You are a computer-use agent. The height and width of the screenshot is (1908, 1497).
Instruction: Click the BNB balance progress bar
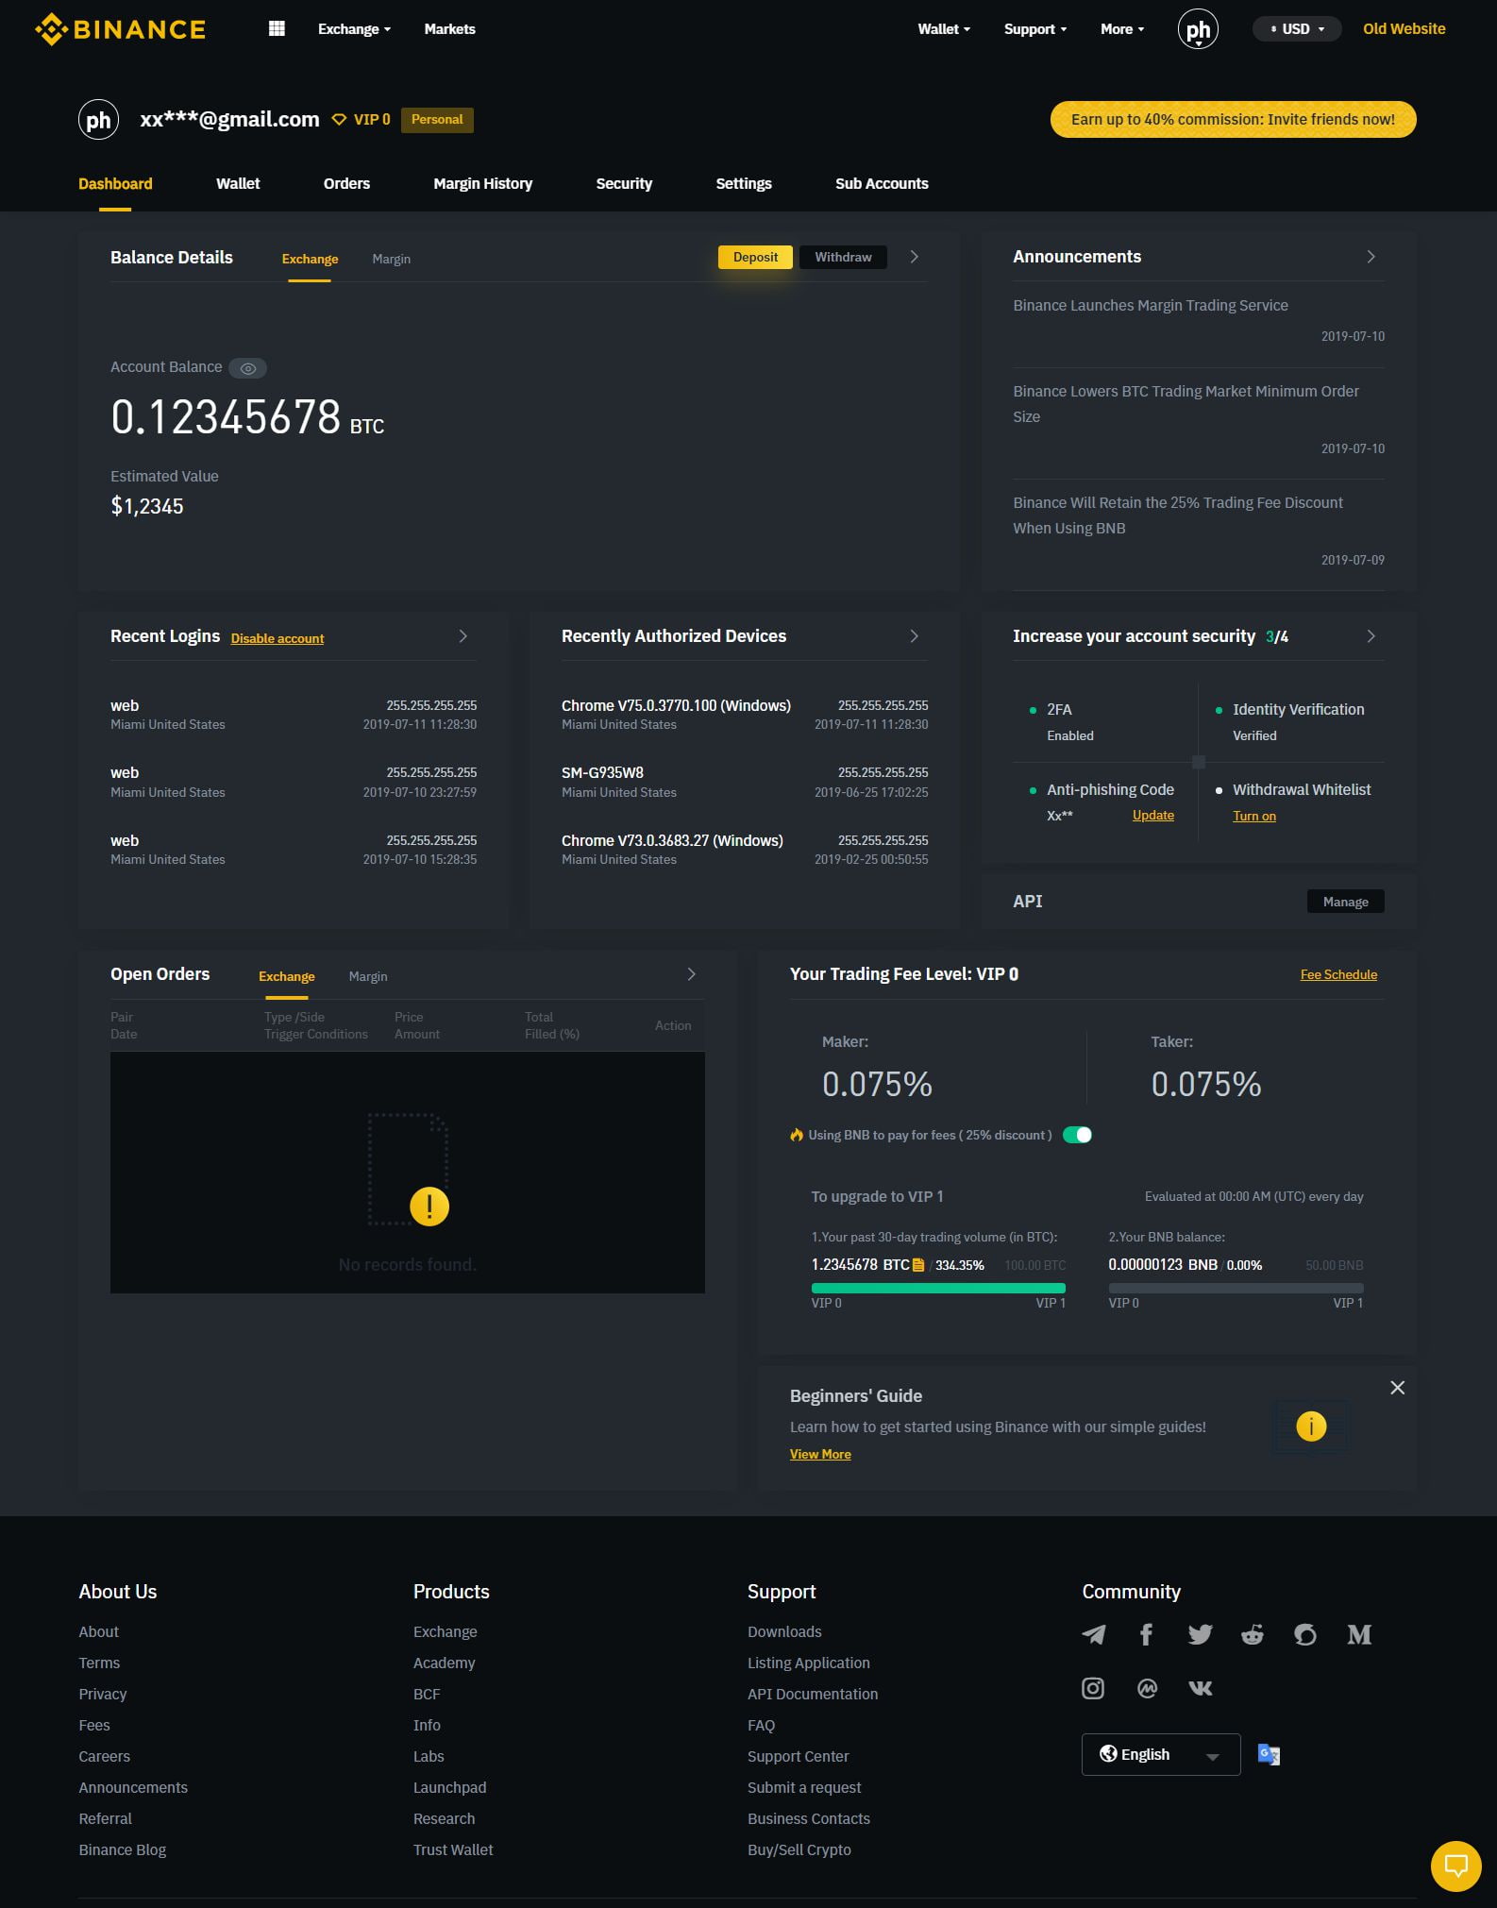click(x=1236, y=1288)
